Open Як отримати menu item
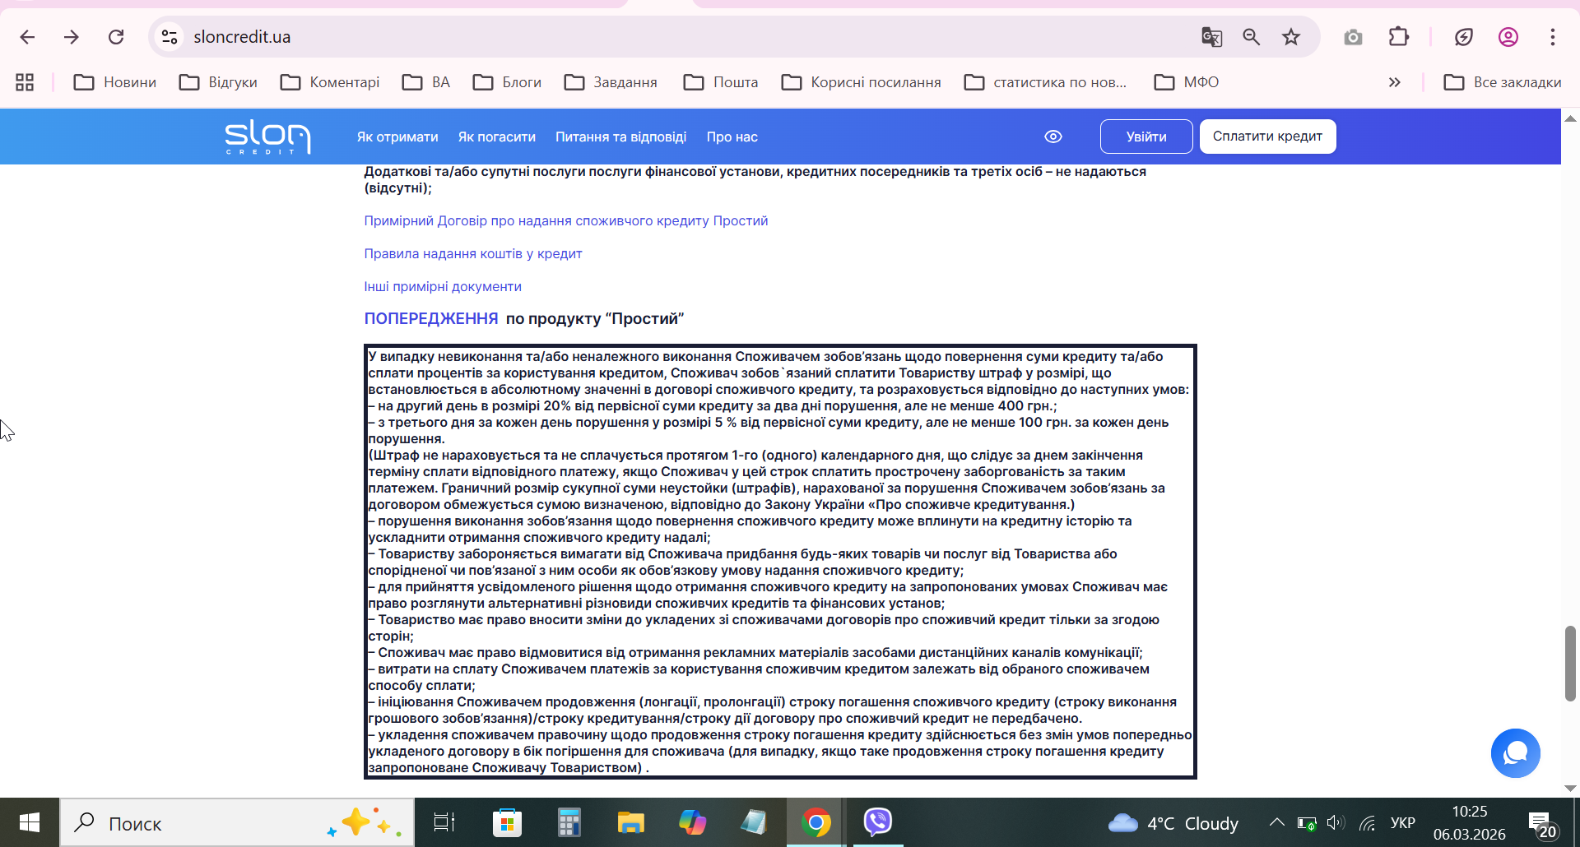 (397, 137)
